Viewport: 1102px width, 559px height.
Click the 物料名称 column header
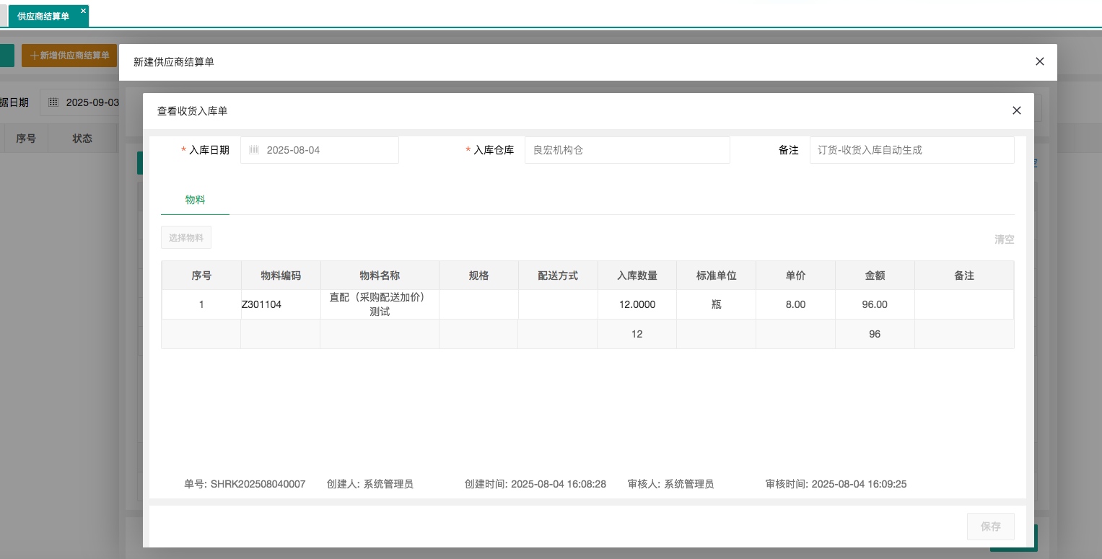[380, 276]
